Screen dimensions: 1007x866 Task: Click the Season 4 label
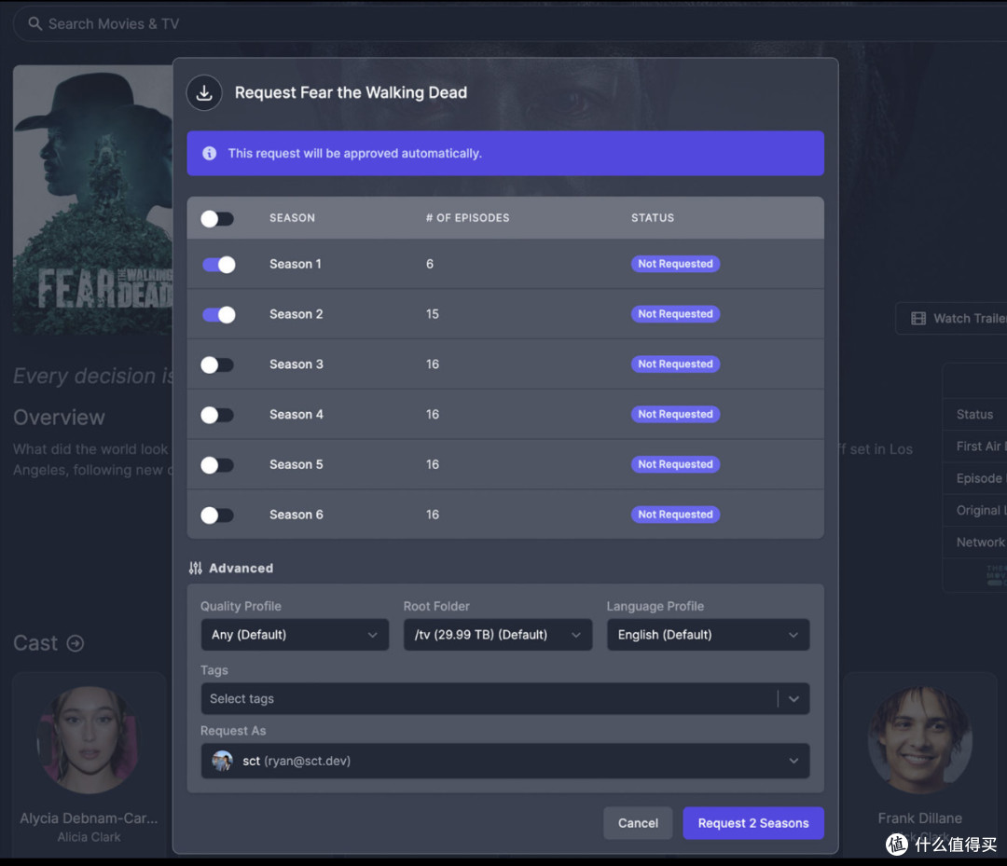297,414
